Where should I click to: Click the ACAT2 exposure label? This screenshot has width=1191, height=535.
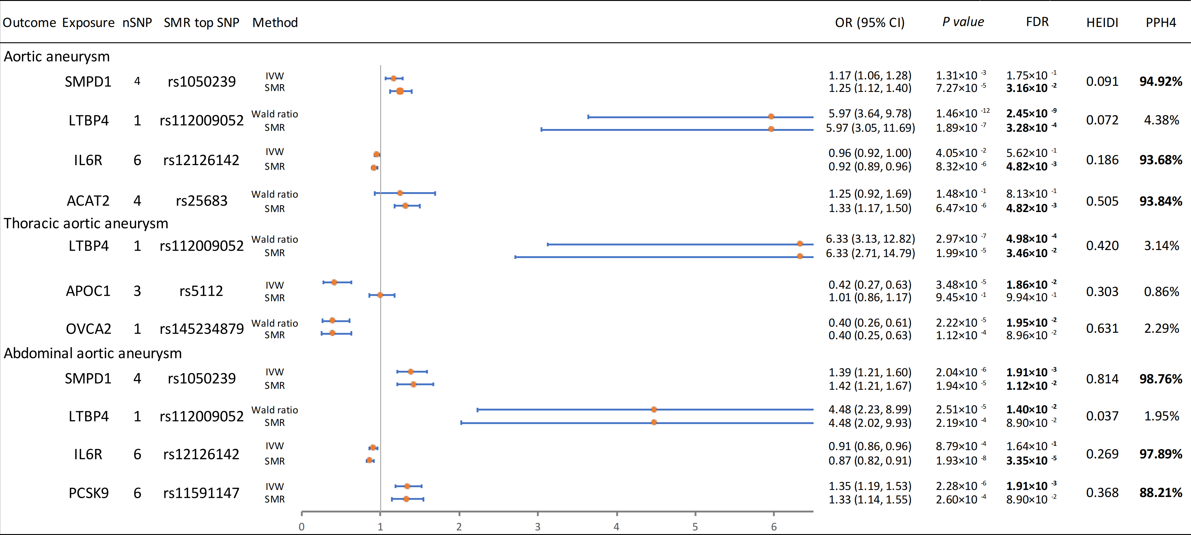click(x=88, y=201)
